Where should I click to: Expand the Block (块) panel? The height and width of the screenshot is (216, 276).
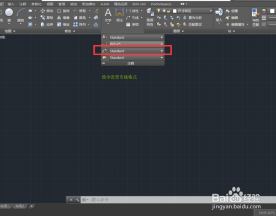coord(231,31)
